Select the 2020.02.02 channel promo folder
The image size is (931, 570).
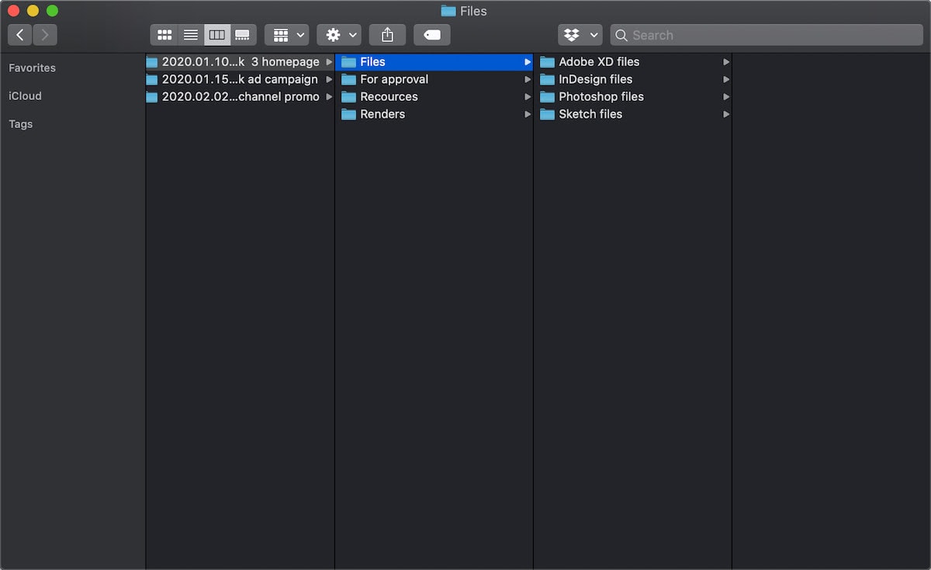point(240,97)
